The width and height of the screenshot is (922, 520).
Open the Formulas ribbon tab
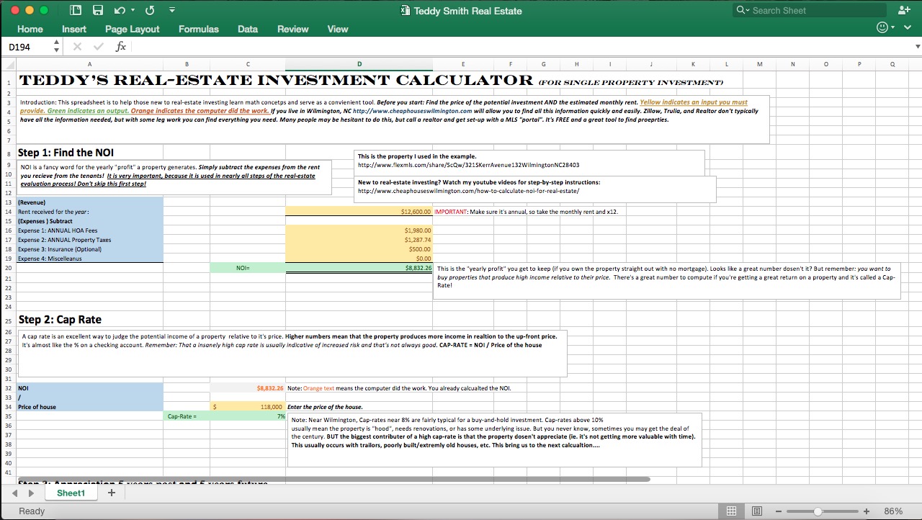tap(199, 29)
